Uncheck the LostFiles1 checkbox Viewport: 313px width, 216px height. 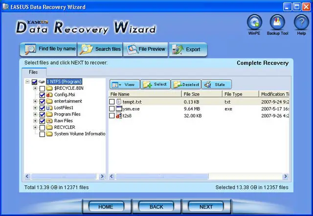coord(42,108)
